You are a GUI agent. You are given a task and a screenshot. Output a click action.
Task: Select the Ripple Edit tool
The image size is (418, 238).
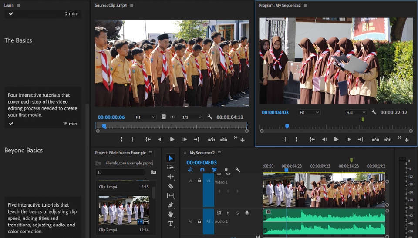(x=171, y=177)
